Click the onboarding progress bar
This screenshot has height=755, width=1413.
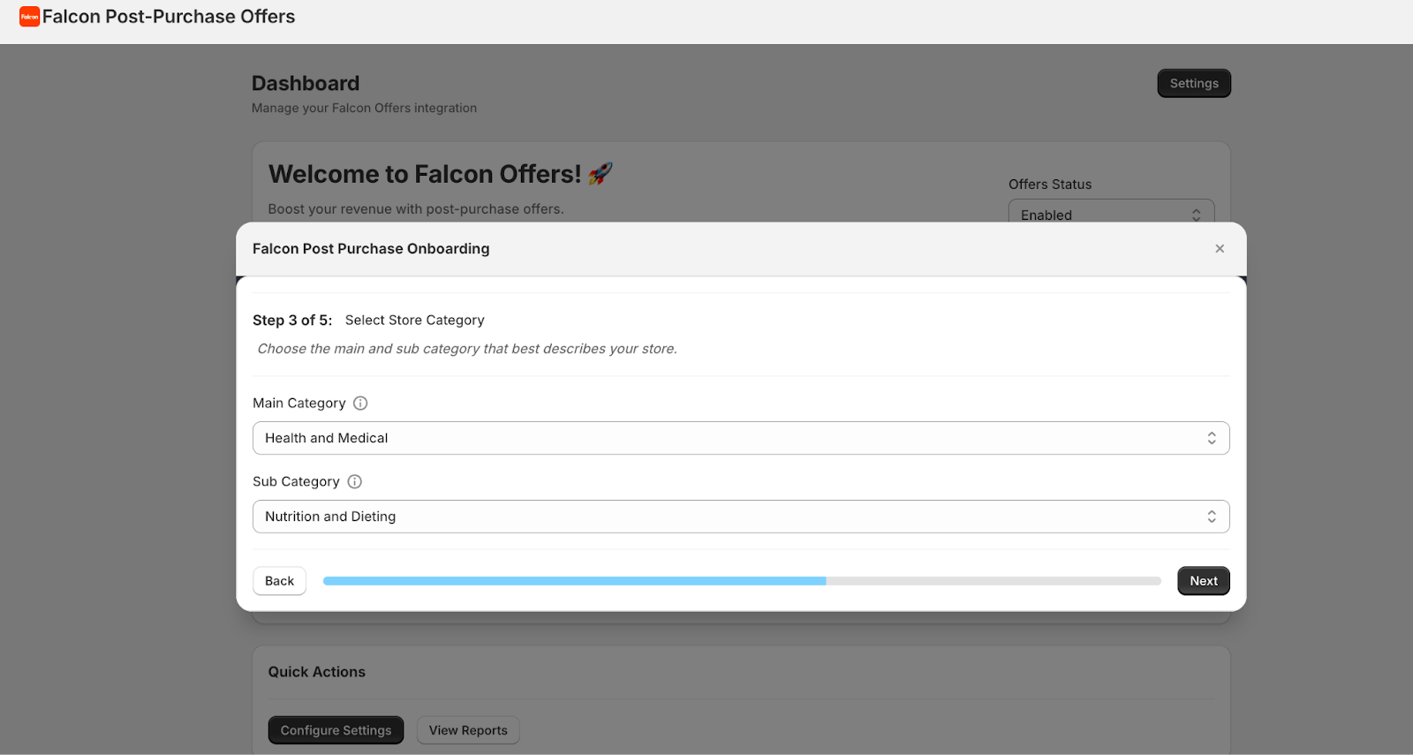pos(742,581)
